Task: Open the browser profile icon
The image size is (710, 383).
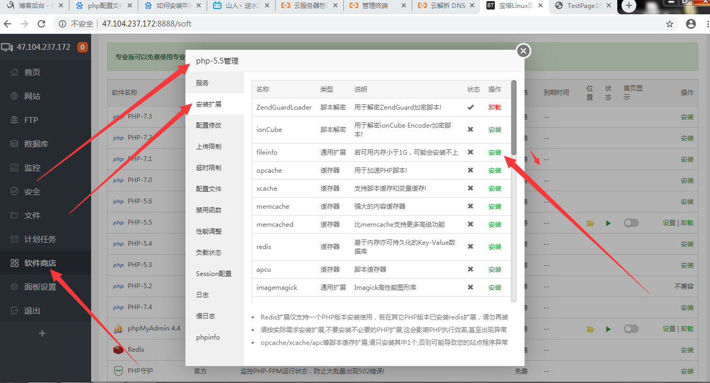Action: point(691,24)
